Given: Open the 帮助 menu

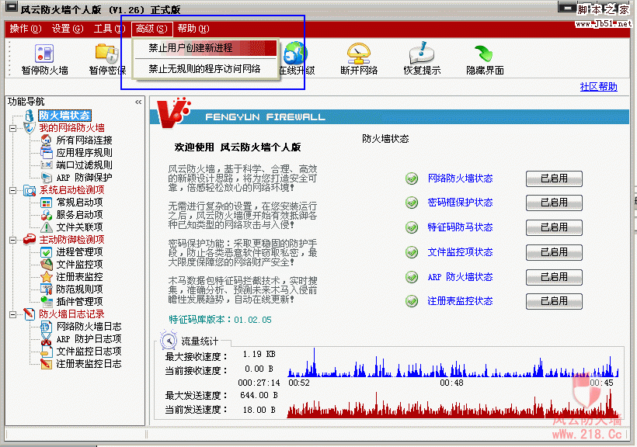Looking at the screenshot, I should (x=191, y=28).
